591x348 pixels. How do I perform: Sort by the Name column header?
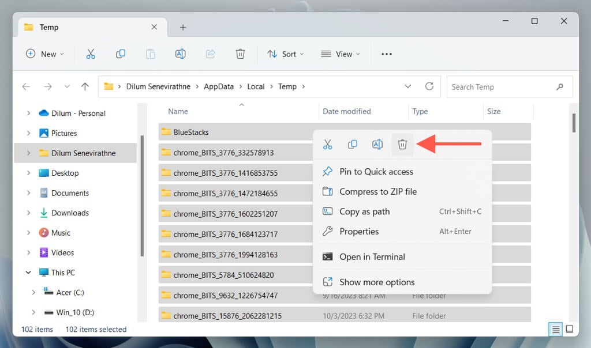pos(178,111)
